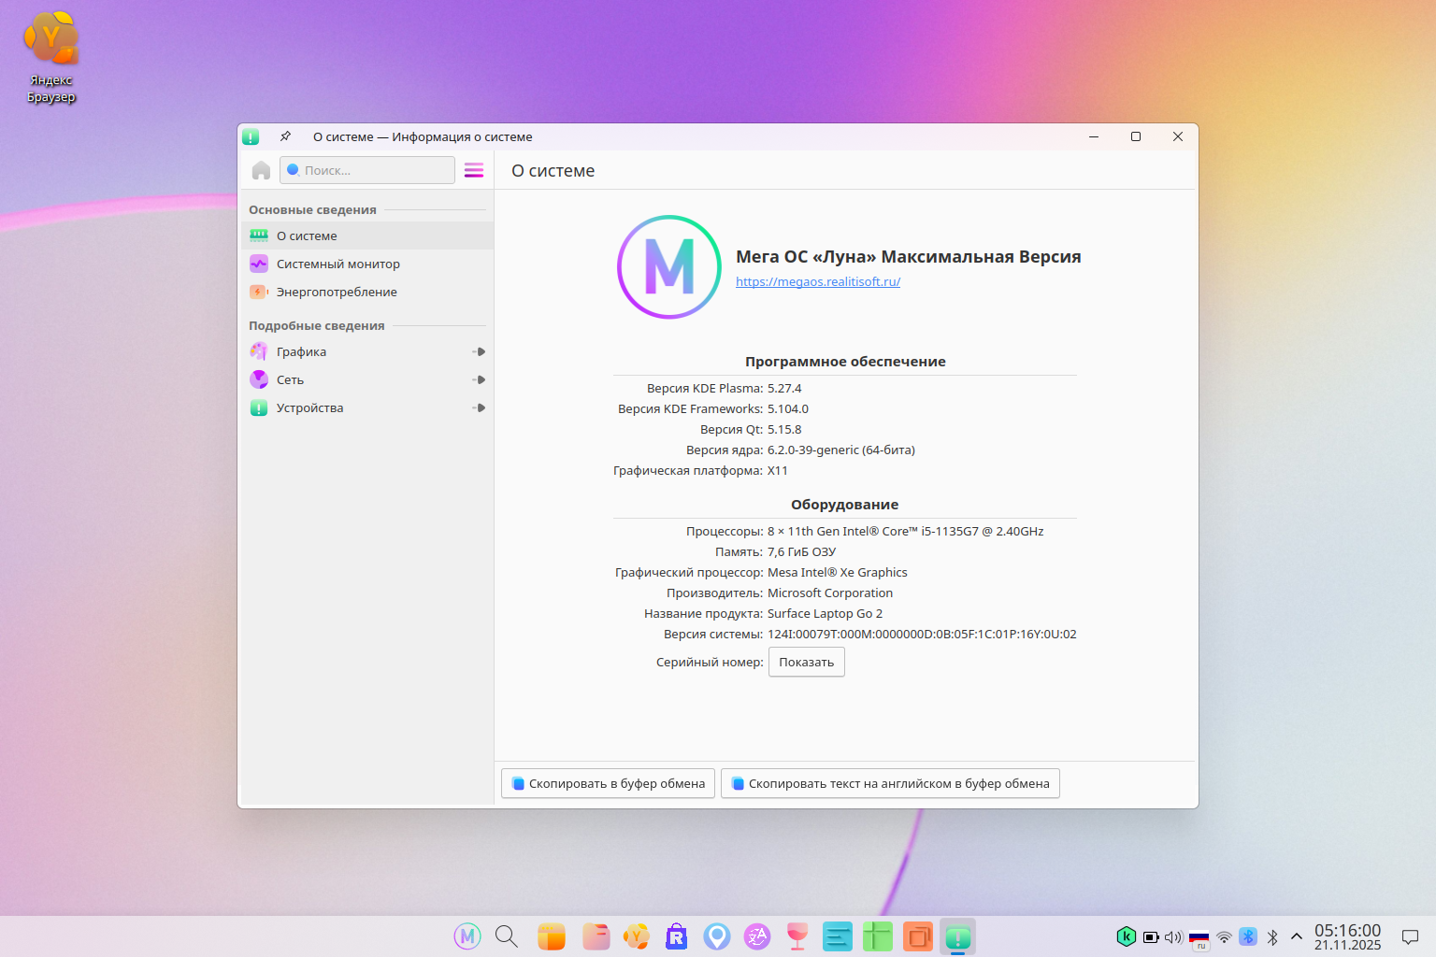Open Системный монитор from the sidebar
The height and width of the screenshot is (957, 1436).
click(337, 264)
